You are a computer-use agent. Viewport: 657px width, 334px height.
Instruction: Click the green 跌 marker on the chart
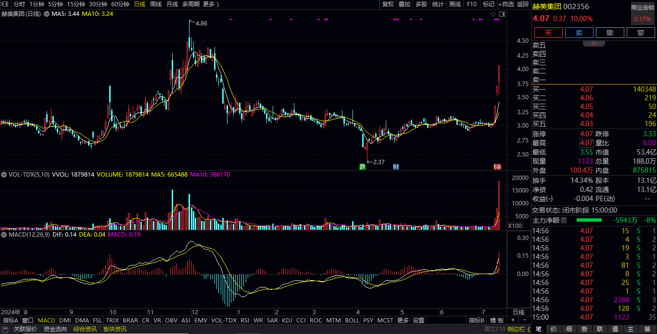point(362,167)
